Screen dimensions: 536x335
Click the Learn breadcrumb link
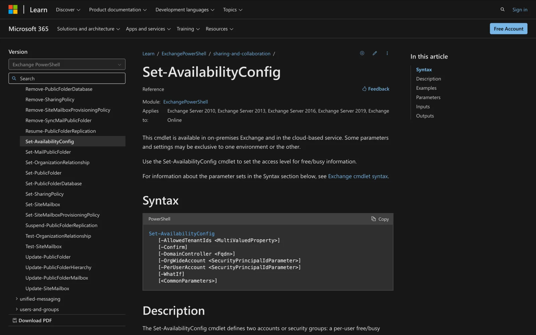pos(148,54)
